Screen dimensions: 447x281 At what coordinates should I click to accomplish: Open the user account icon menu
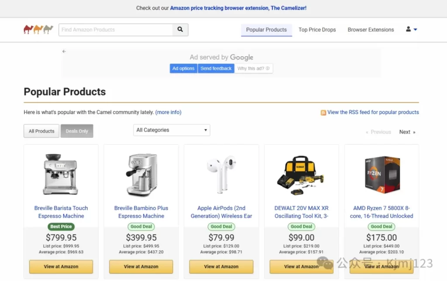pos(409,29)
